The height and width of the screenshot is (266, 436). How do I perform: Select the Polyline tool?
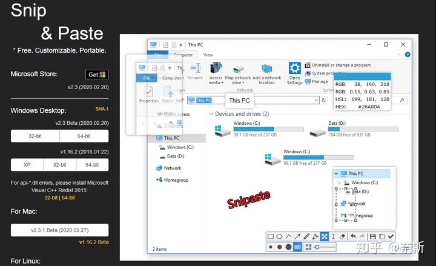(288, 236)
